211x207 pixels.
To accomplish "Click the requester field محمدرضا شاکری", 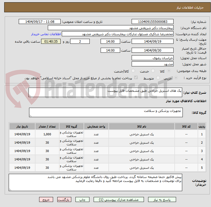I will click(118, 34).
